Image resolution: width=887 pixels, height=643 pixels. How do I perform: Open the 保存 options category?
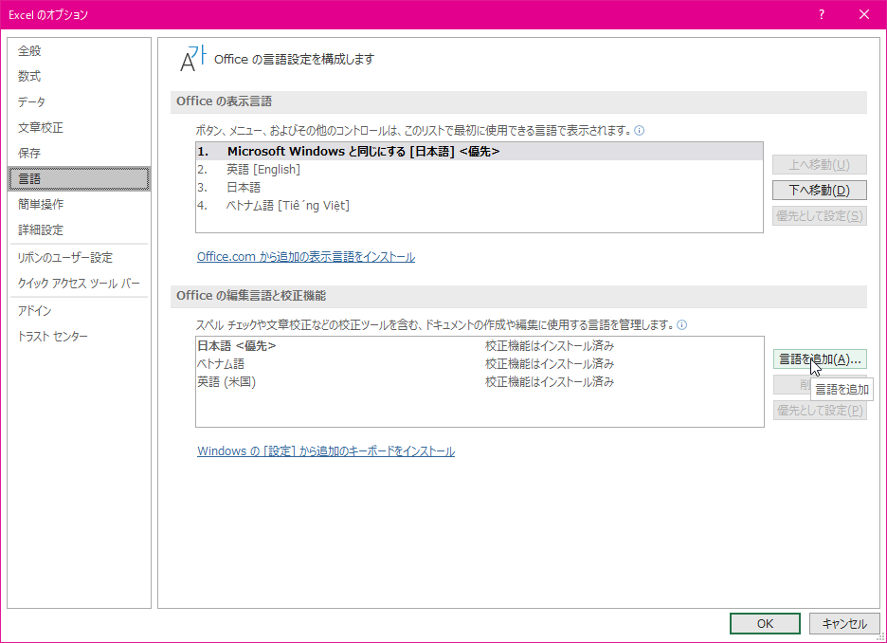(79, 153)
